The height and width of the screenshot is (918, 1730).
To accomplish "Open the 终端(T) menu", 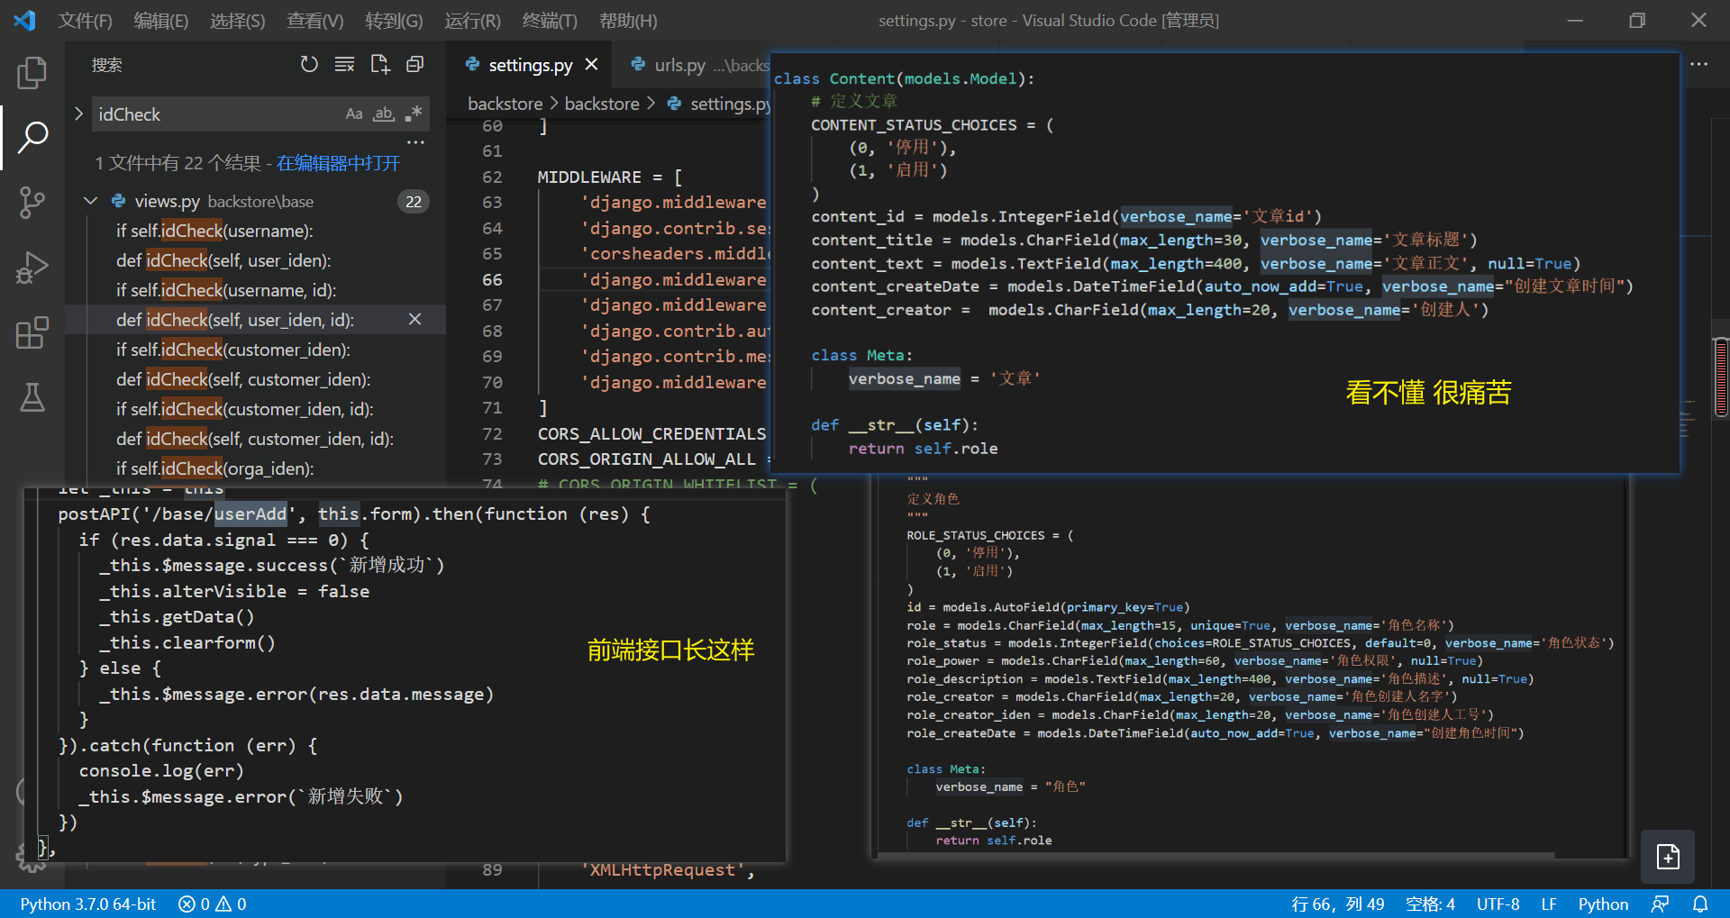I will pyautogui.click(x=550, y=21).
